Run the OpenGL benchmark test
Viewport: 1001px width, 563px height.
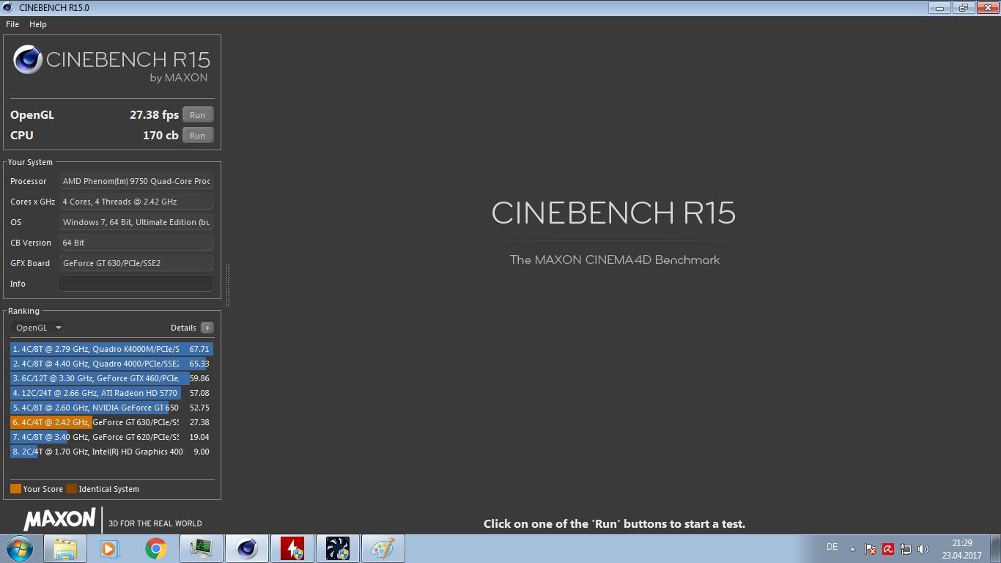tap(198, 115)
